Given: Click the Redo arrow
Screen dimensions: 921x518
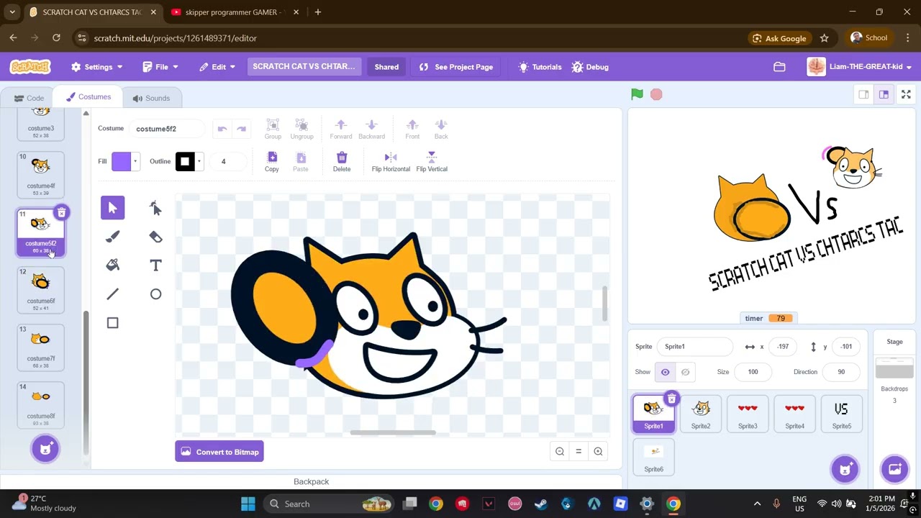Looking at the screenshot, I should pos(242,129).
